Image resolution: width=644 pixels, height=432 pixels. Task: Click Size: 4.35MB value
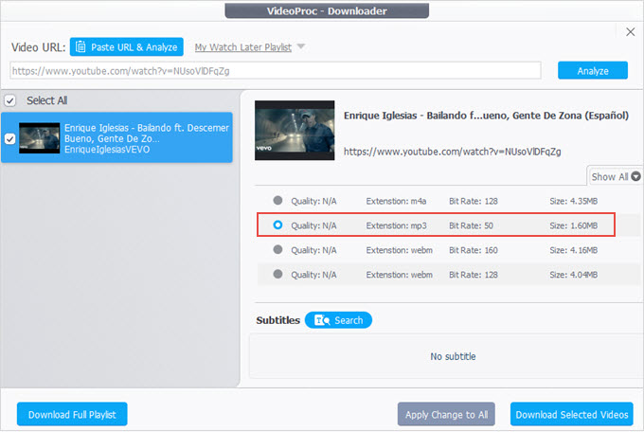pyautogui.click(x=573, y=201)
